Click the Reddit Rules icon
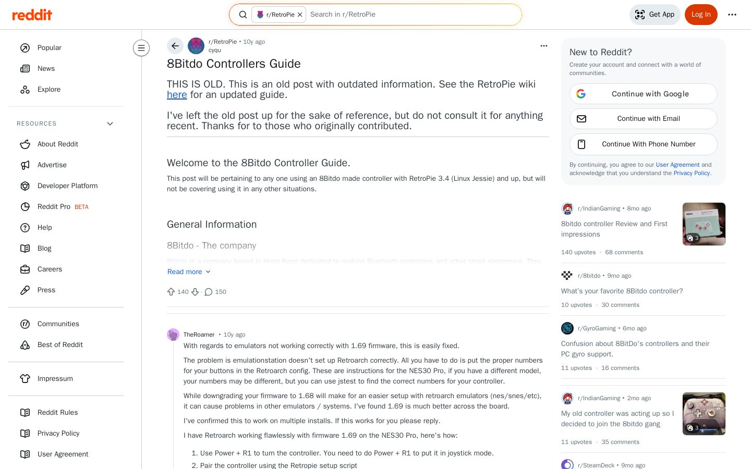This screenshot has height=469, width=751. click(25, 413)
